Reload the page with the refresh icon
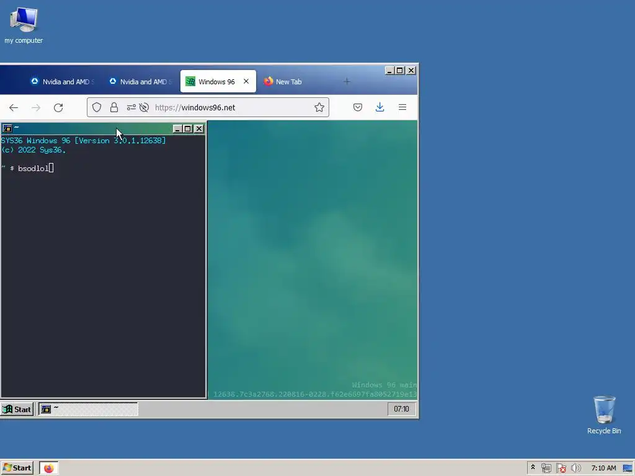Screen dimensions: 635x476 [58, 107]
